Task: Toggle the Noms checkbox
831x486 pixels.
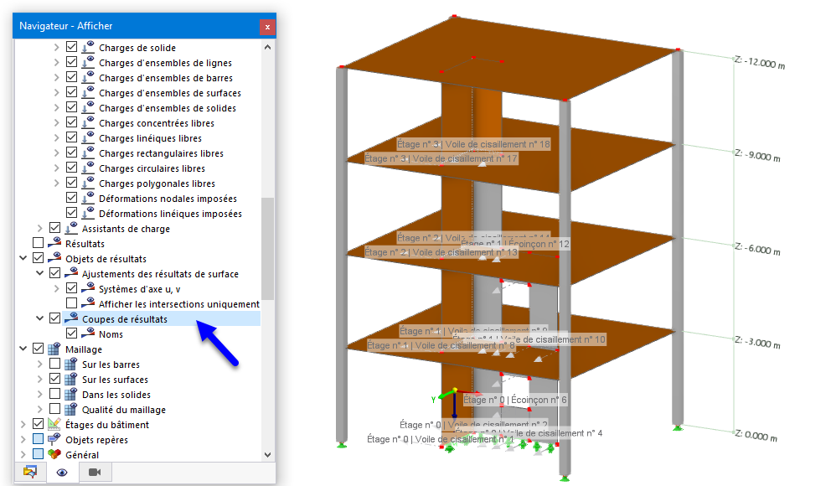Action: tap(71, 333)
